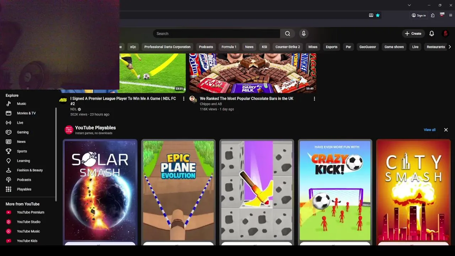Open YouTube Premium icon
The width and height of the screenshot is (455, 256).
click(x=9, y=212)
